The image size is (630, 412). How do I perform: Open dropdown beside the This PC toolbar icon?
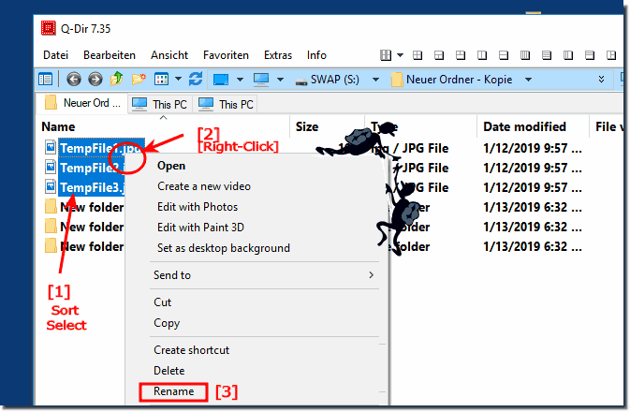[x=281, y=80]
